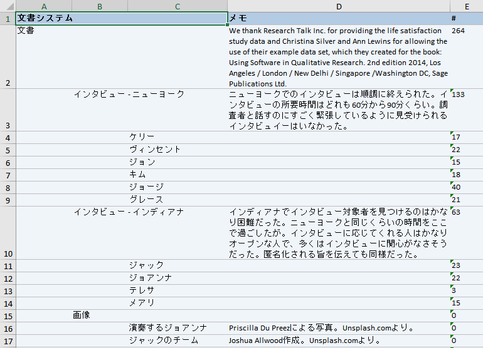
Task: Select the value 0 in 画像 row
Action: coord(467,315)
